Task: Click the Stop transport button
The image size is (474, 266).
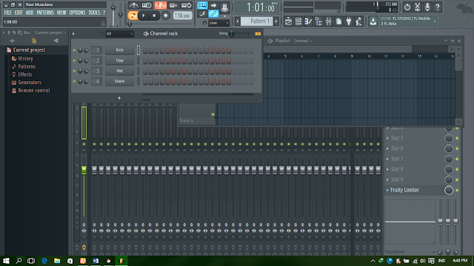Action: [x=154, y=16]
